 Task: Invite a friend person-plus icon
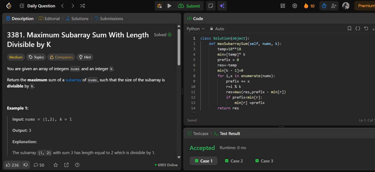[x=334, y=6]
